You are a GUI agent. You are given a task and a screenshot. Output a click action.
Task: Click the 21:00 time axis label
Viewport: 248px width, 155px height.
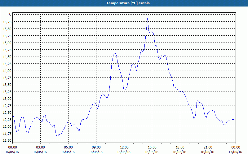[208, 147]
